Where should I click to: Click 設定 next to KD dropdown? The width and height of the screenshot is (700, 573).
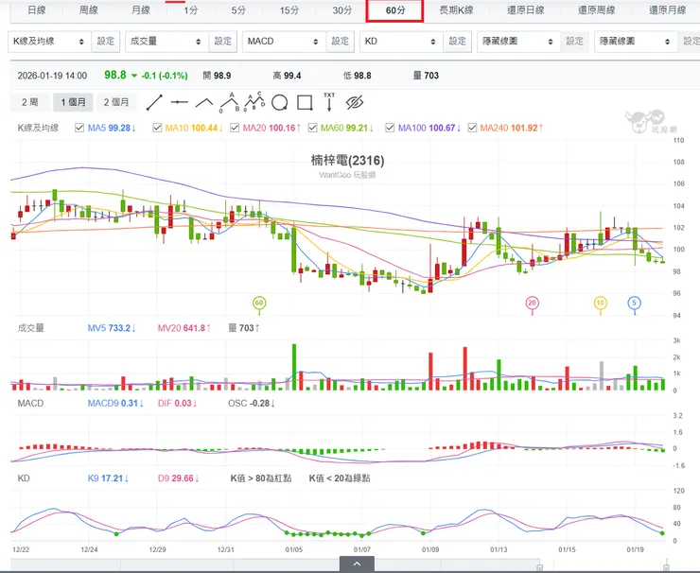(458, 42)
